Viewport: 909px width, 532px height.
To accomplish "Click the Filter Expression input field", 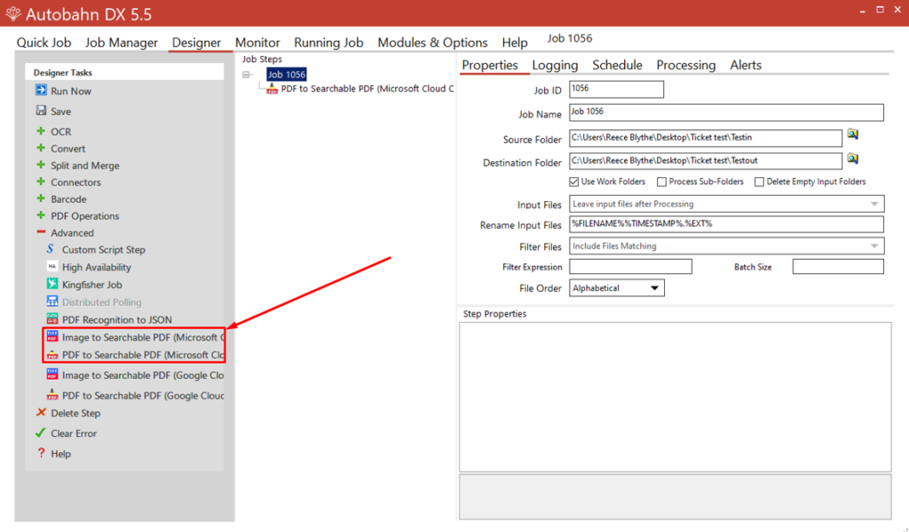I will pos(630,267).
